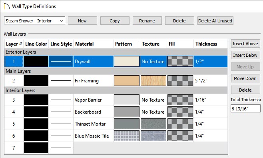Select the line color swatch of layer 3
The image size is (263, 158).
(36, 100)
